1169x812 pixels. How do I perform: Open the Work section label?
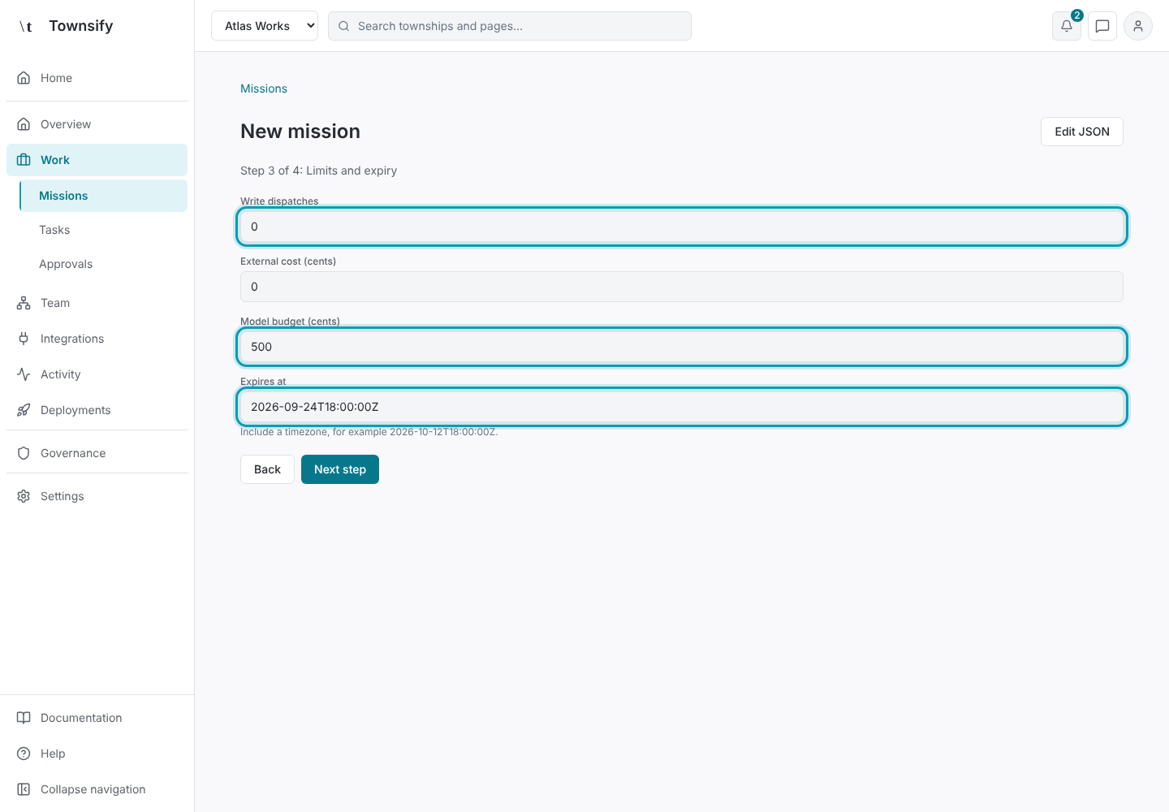(55, 160)
